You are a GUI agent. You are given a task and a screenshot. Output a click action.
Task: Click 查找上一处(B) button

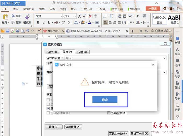tap(118, 133)
